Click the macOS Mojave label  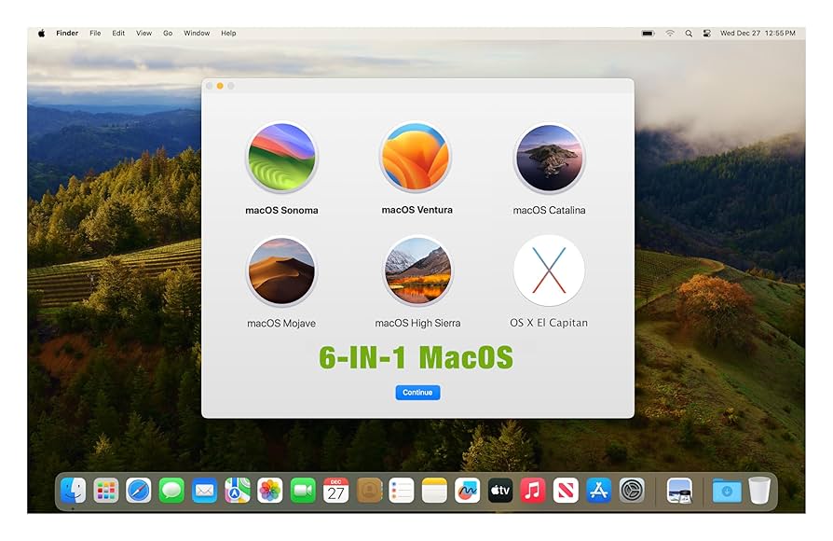[x=281, y=324]
